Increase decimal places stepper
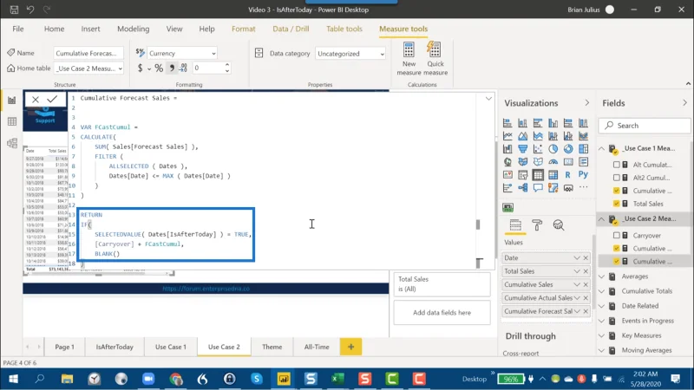 [227, 65]
